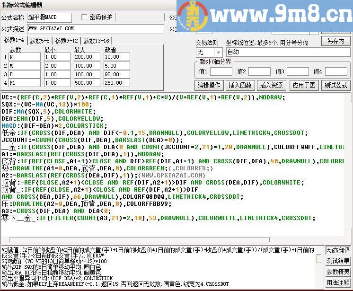Click parameter N maximum value 200.00
353x291 pixels.
[87, 57]
